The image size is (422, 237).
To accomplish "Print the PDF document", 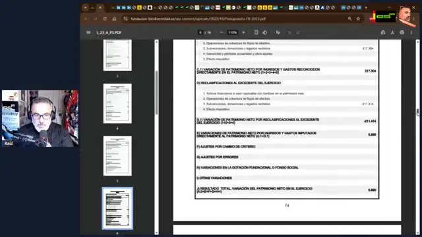I will click(402, 32).
